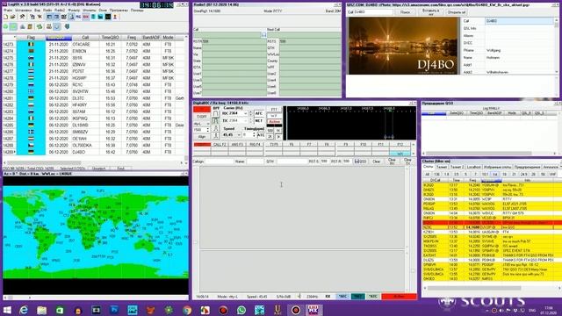This screenshot has height=316, width=562.
Task: Select the 500 bandwidth button
Action: click(270, 131)
